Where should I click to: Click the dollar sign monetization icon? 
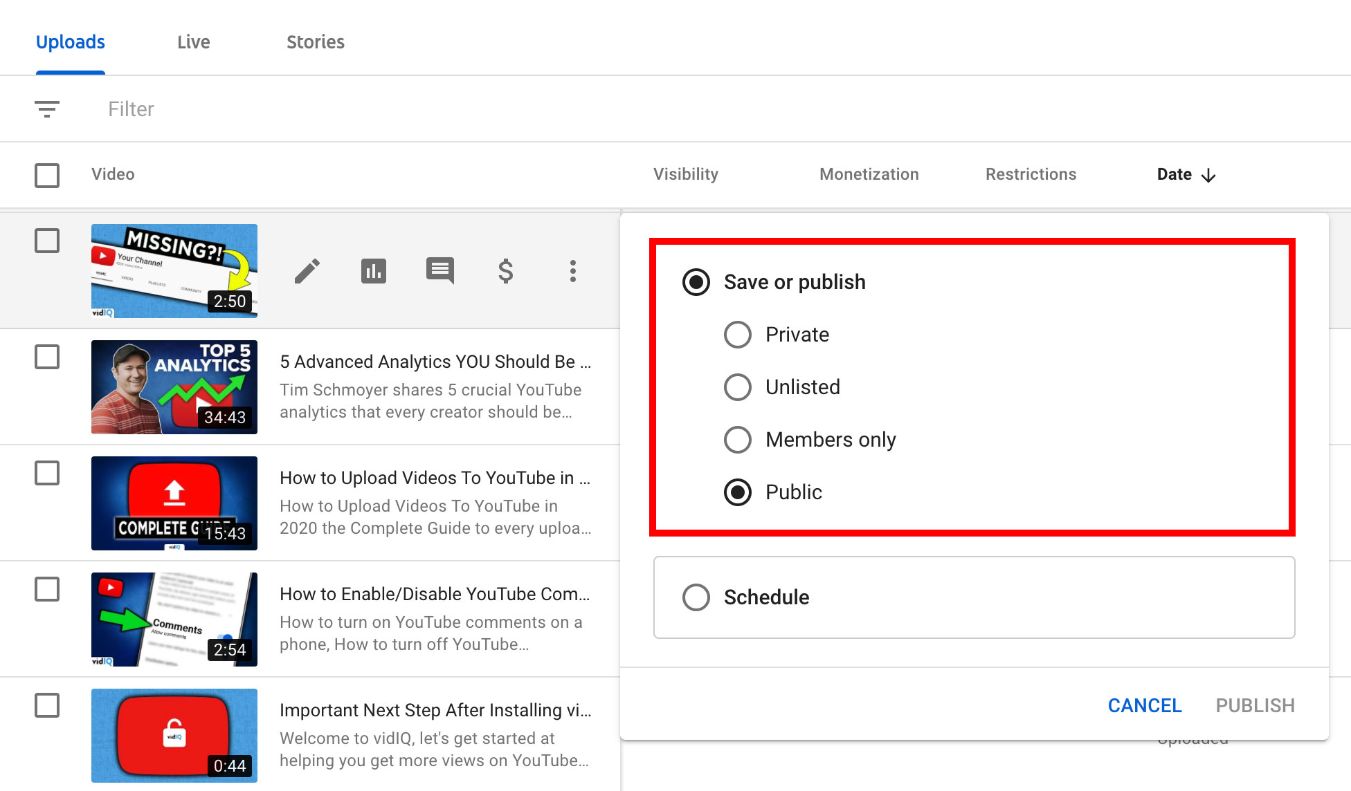pyautogui.click(x=506, y=271)
